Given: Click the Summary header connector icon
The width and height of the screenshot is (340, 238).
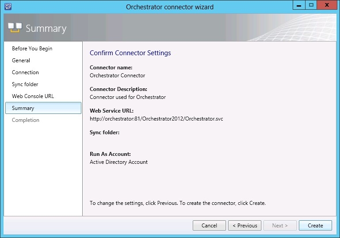Looking at the screenshot, I should [15, 28].
